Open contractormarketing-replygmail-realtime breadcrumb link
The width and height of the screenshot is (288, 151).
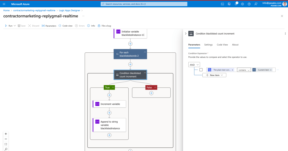pyautogui.click(x=34, y=10)
